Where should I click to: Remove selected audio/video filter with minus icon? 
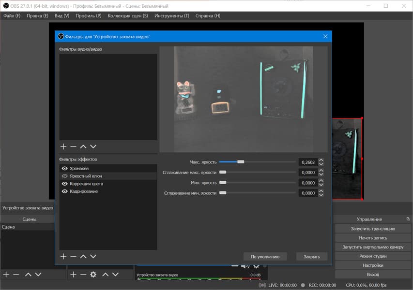[x=73, y=146]
